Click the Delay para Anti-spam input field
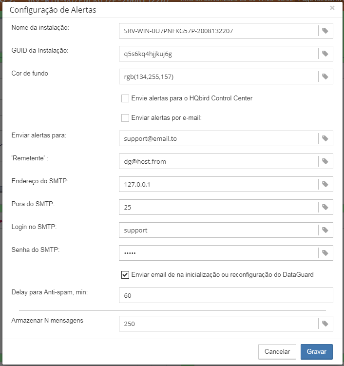The width and height of the screenshot is (344, 366). click(x=226, y=295)
